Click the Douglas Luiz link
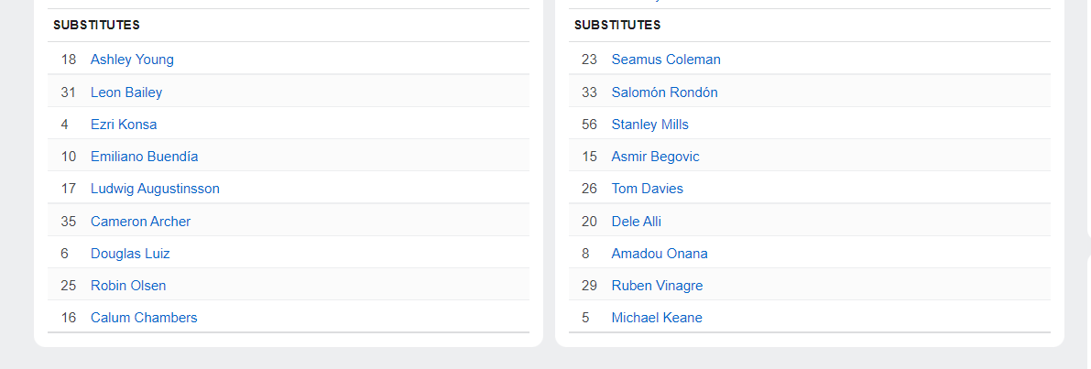 tap(130, 254)
